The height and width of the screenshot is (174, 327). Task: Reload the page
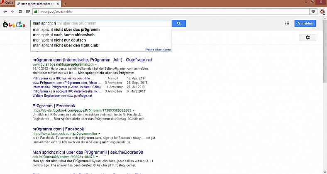[x=20, y=12]
